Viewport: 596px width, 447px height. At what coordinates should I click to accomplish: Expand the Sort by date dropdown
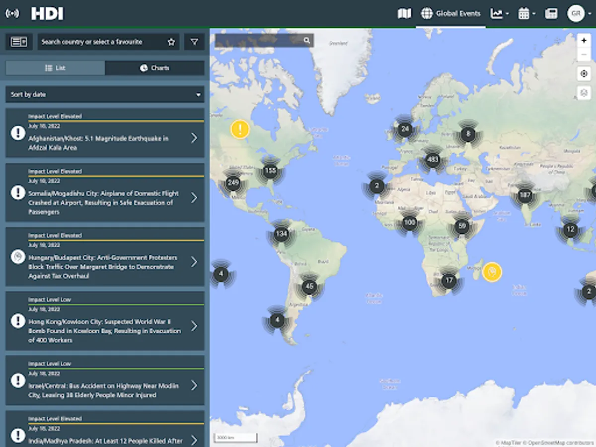point(105,94)
